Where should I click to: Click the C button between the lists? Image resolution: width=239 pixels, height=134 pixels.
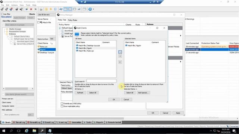[x=120, y=62]
